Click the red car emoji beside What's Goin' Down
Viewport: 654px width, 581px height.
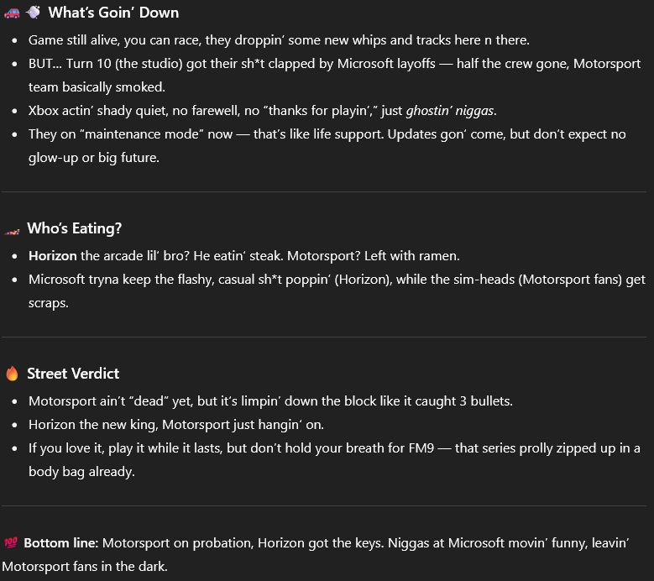pyautogui.click(x=12, y=13)
